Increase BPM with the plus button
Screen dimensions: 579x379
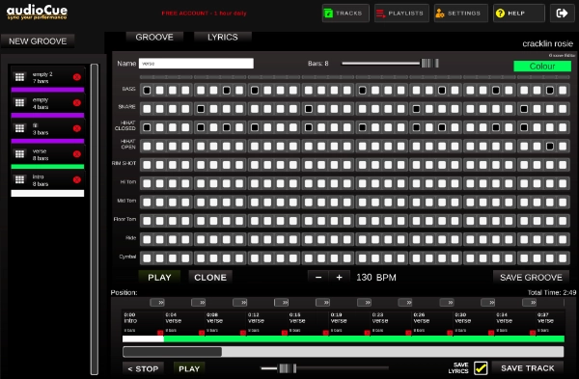(x=339, y=278)
